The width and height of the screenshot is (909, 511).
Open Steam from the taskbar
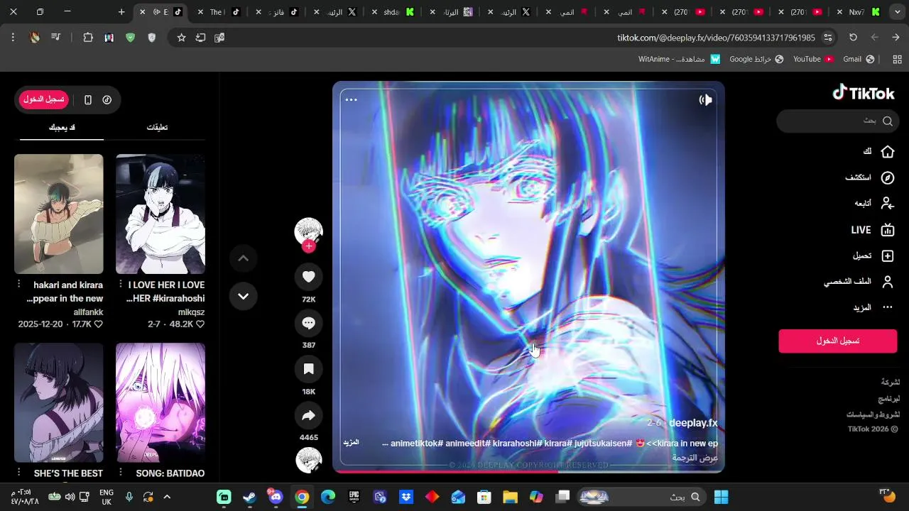coord(250,497)
